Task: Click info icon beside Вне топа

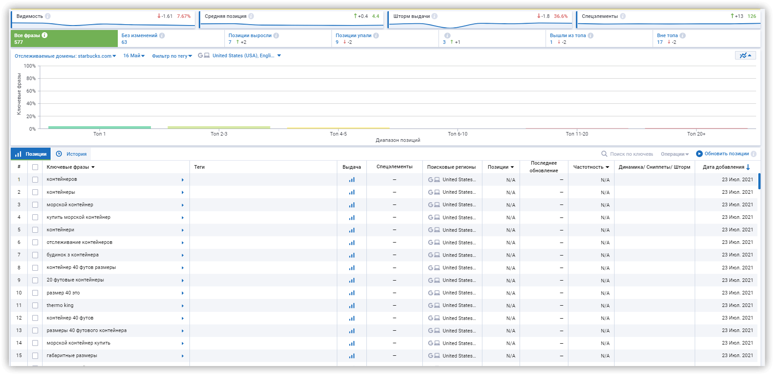Action: tap(682, 35)
